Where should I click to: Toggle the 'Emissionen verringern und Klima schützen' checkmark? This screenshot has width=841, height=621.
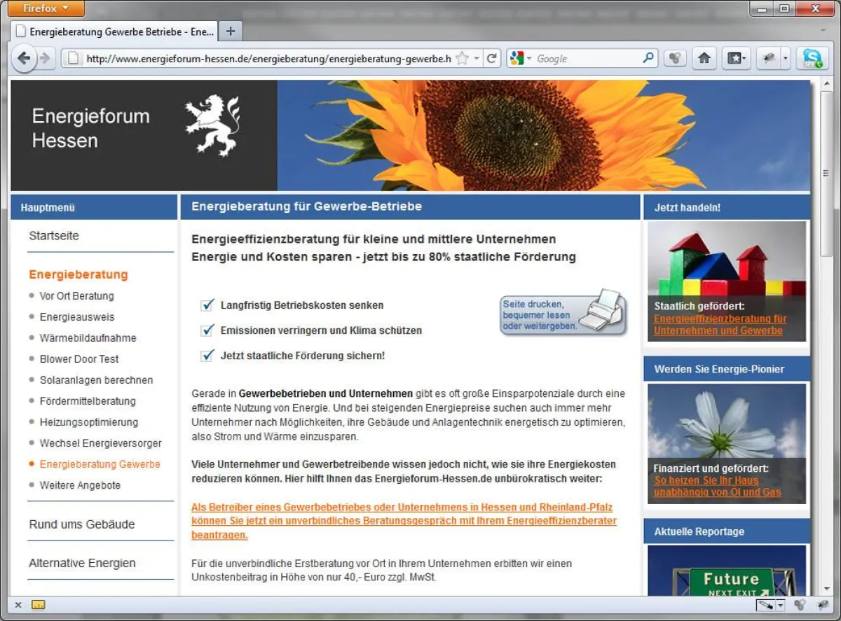[207, 330]
